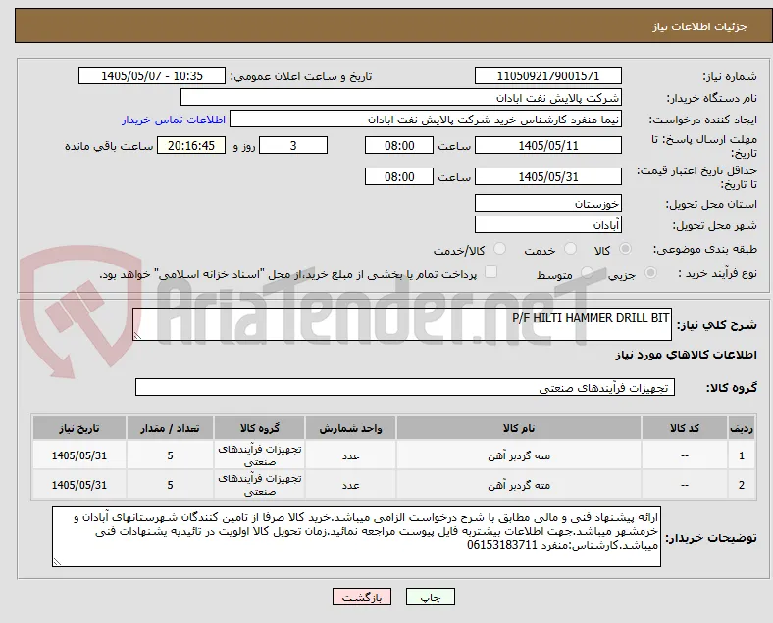This screenshot has width=773, height=623.
Task: Click the delivery province خوزستان field
Action: click(x=547, y=203)
